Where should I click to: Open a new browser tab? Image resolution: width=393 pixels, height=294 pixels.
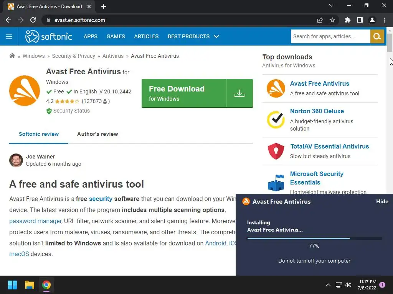tap(104, 7)
